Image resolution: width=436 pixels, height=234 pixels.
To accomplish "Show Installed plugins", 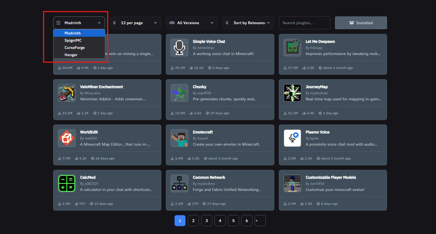I will coord(361,23).
